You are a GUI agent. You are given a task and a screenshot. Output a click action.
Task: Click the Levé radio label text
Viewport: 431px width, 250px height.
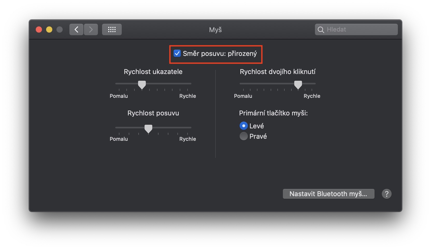click(256, 126)
